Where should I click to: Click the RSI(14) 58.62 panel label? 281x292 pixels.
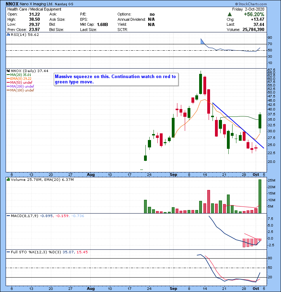25,34
